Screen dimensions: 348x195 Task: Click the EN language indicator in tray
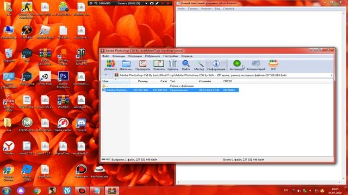click(285, 190)
